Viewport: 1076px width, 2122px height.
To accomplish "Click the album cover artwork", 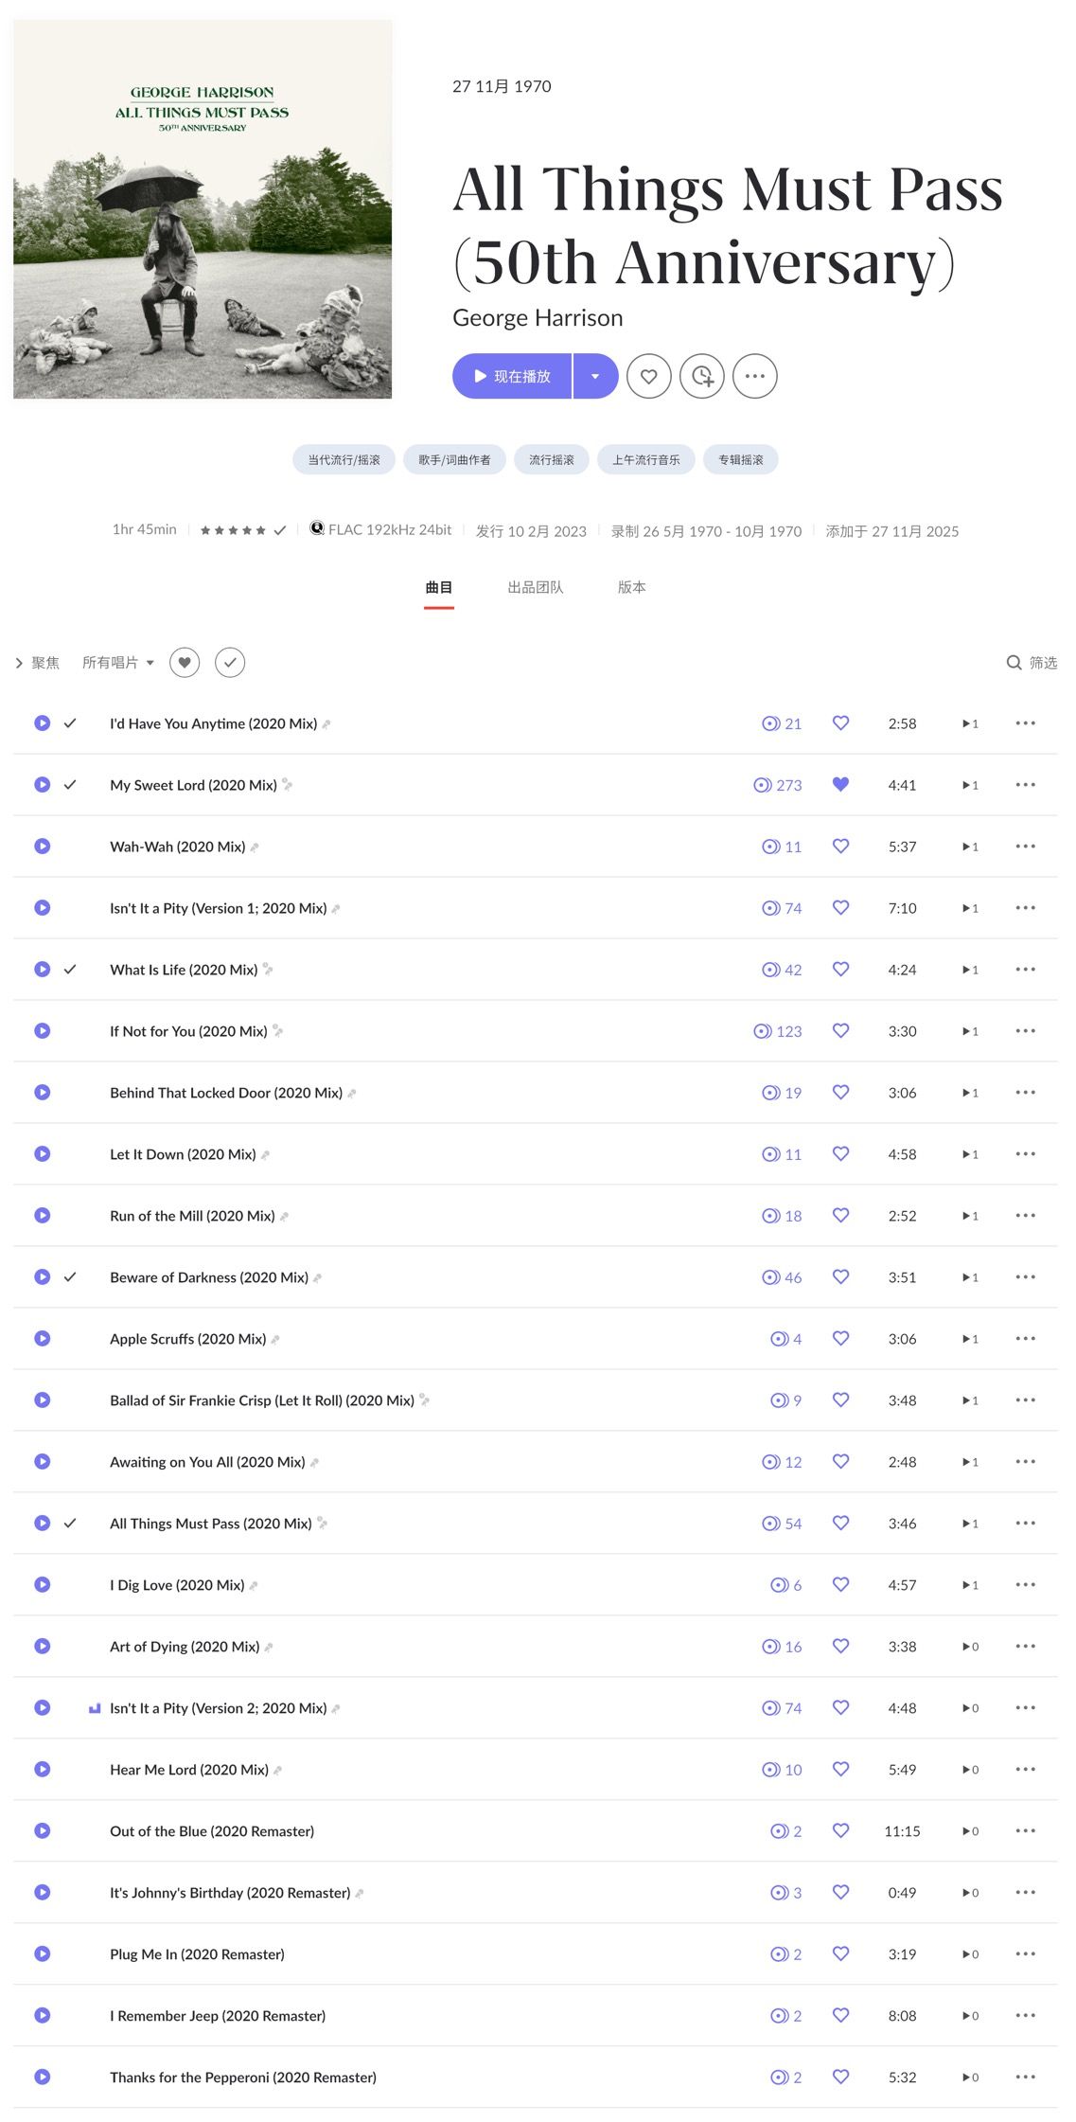I will coord(203,209).
